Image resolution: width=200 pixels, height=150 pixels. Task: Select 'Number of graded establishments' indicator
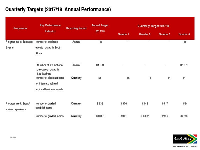click(x=45, y=105)
